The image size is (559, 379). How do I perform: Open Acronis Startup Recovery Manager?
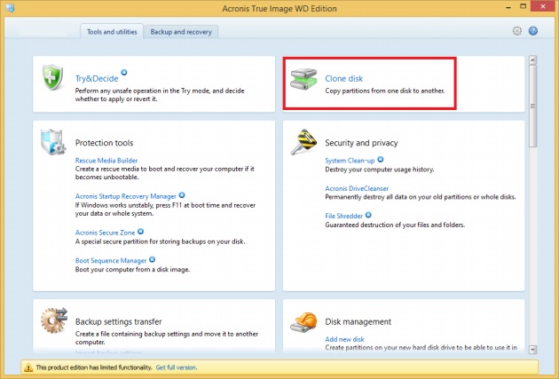click(125, 194)
